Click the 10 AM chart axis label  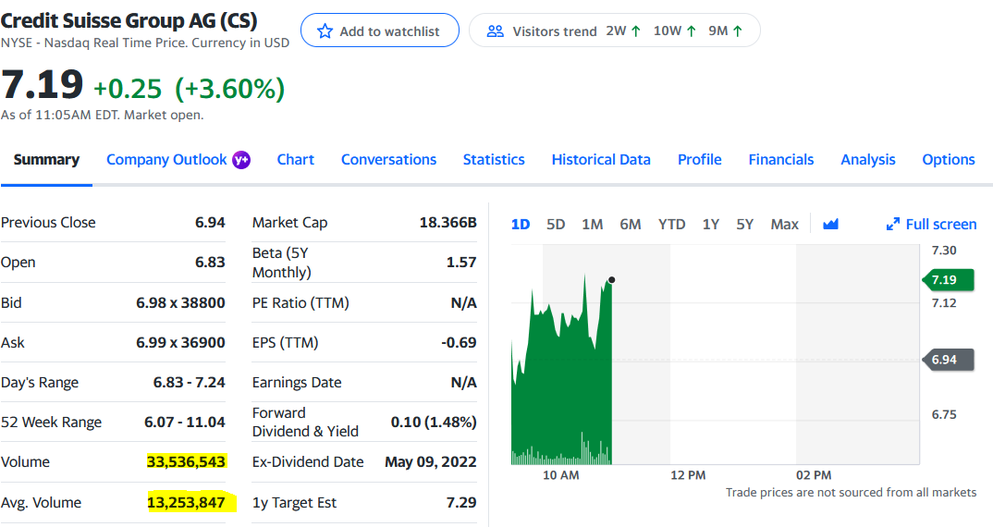tap(561, 475)
